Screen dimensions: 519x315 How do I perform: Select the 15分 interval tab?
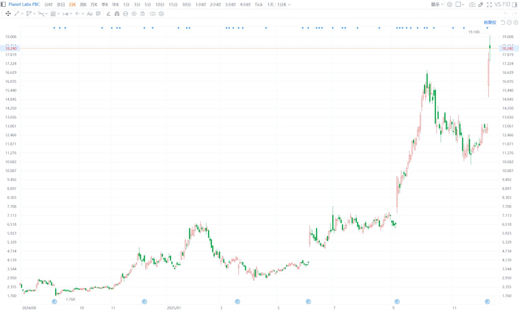(x=173, y=4)
